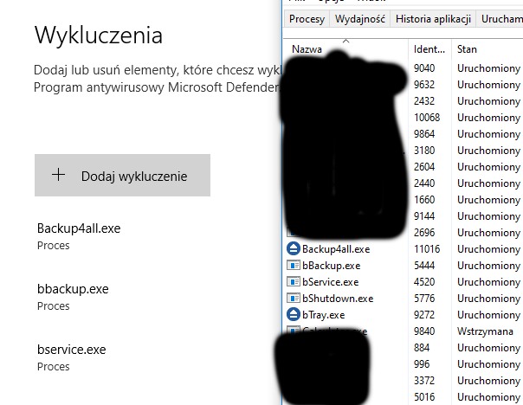Screen dimensions: 523x405
Task: Switch to the Wydajność tab
Action: tap(359, 19)
